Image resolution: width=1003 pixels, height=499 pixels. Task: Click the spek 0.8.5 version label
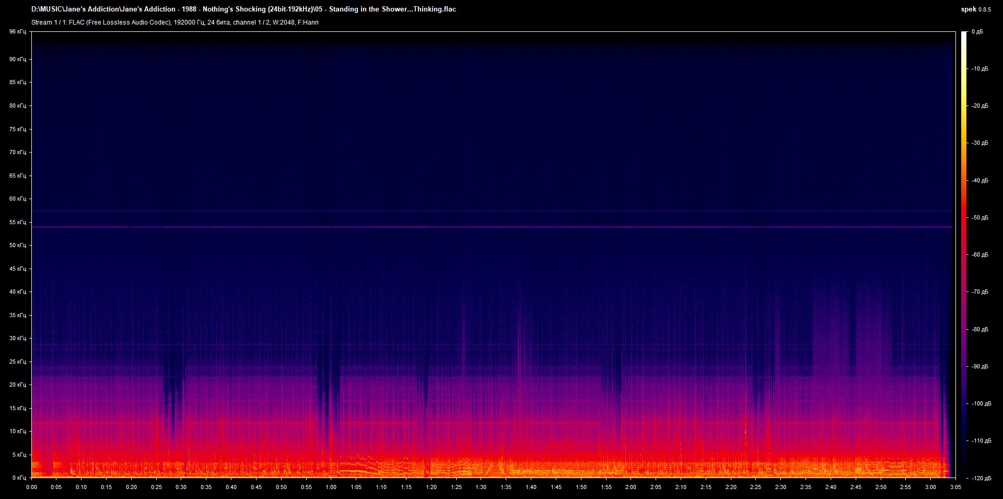pyautogui.click(x=975, y=9)
